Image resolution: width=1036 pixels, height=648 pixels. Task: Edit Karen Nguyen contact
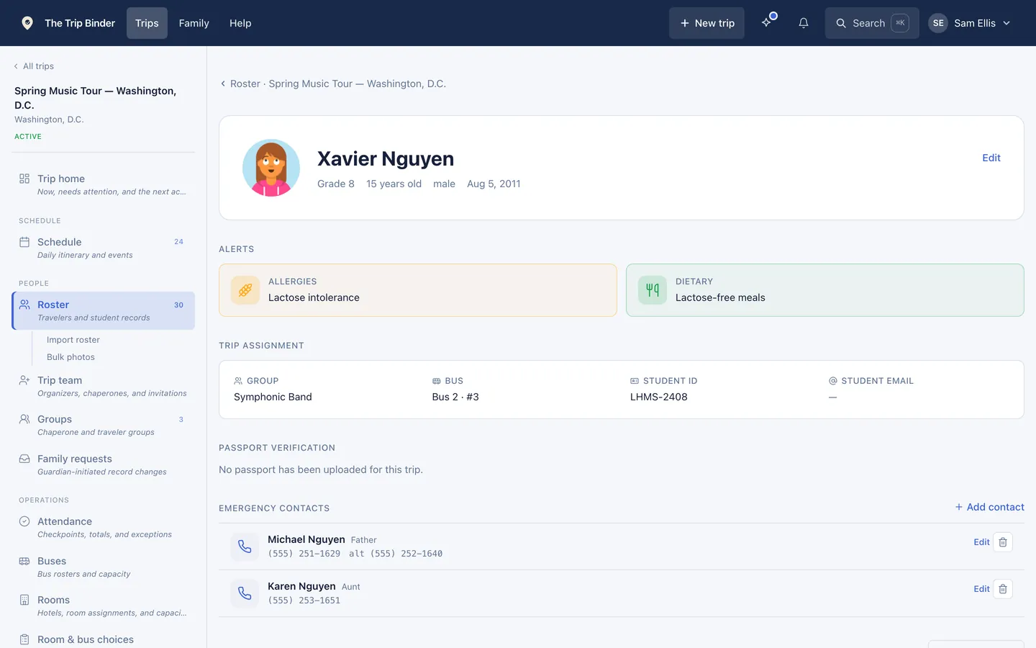[x=981, y=589]
